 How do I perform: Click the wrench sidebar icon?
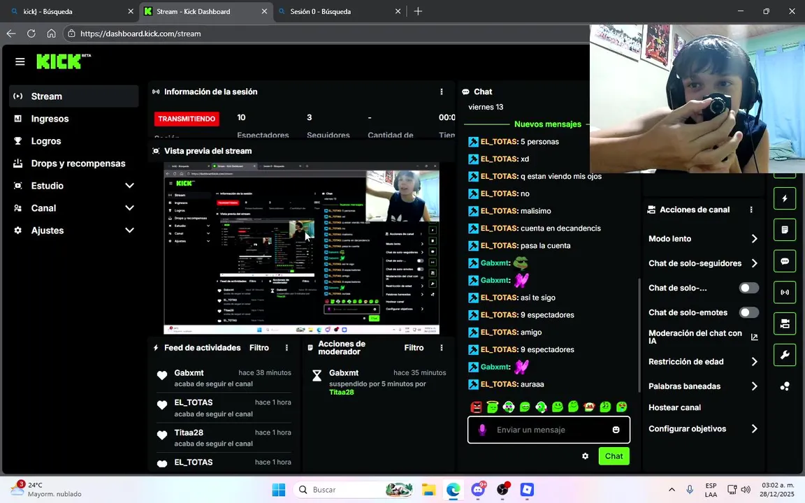click(x=785, y=355)
